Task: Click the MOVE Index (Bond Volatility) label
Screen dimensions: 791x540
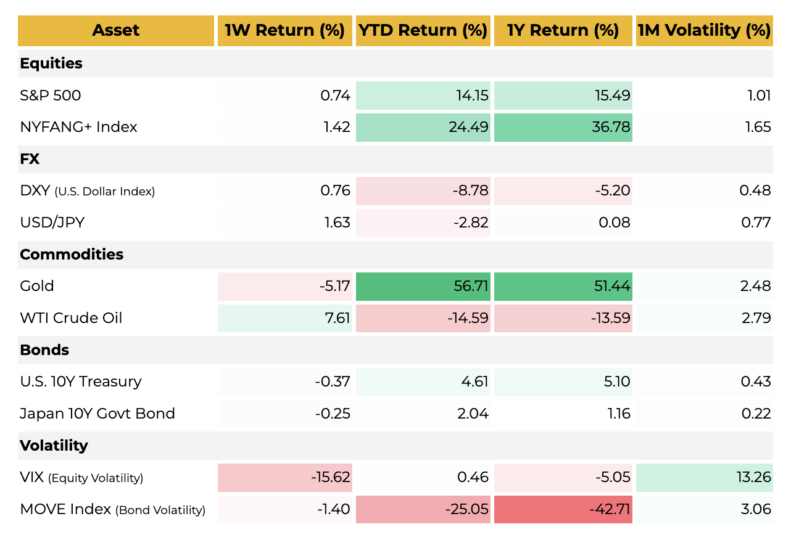Action: point(112,509)
